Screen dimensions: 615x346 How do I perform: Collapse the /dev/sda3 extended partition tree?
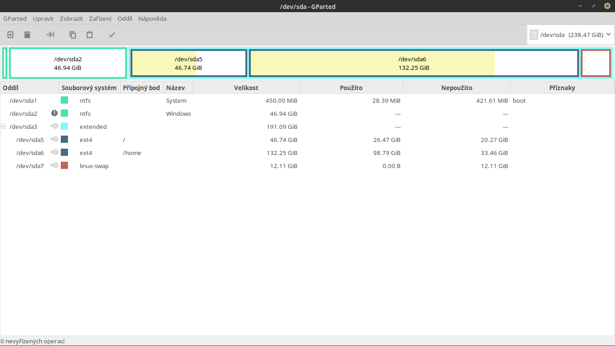click(4, 127)
